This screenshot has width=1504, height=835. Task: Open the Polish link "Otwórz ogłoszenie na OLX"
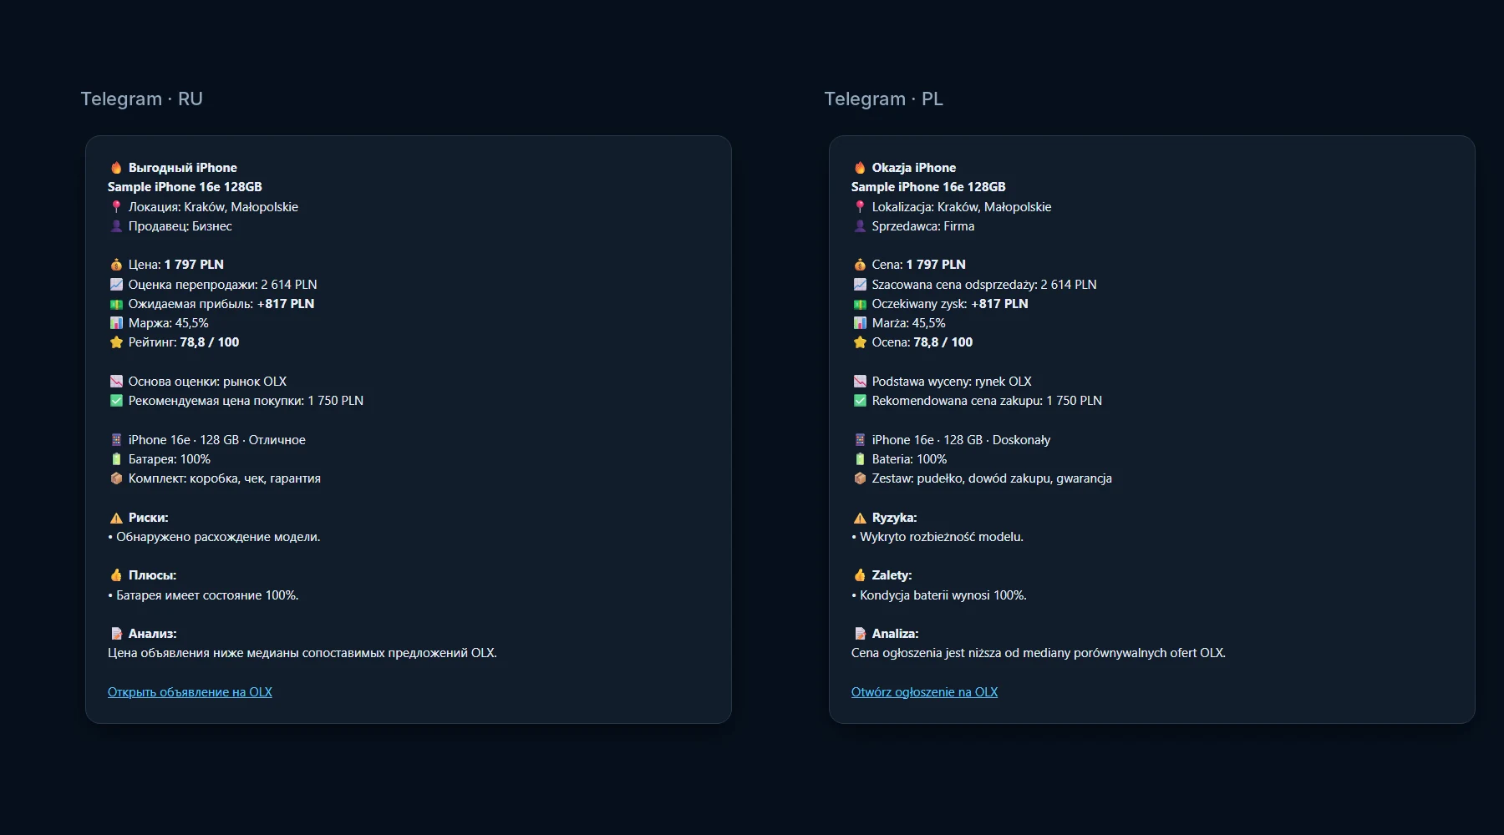point(924,692)
